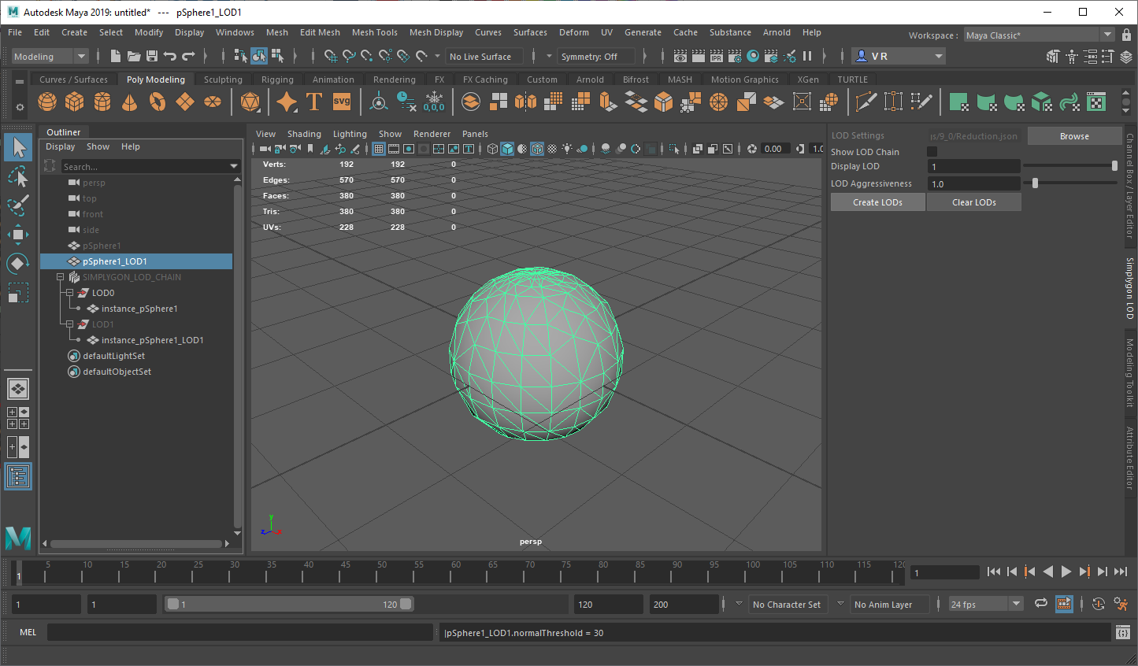Activate the Move tool in toolbox
Viewport: 1138px width, 666px height.
[17, 234]
